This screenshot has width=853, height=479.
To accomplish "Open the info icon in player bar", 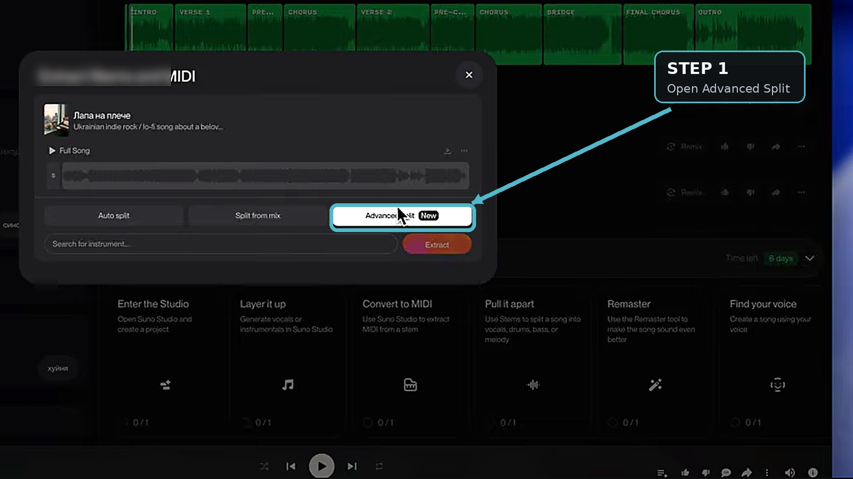I will click(x=812, y=473).
